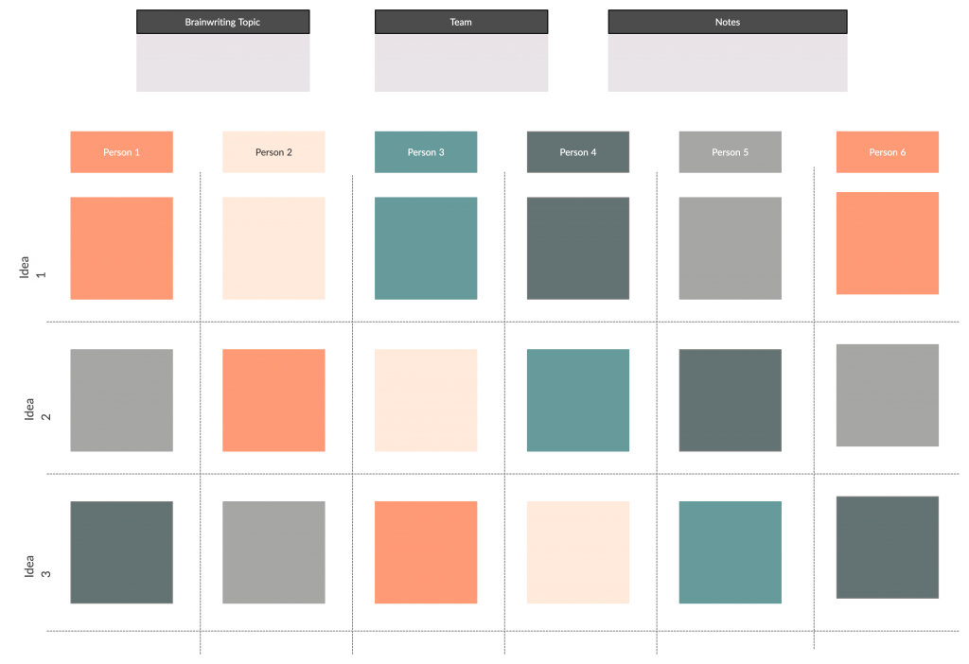Click the Person 6 orange label
The image size is (969, 664).
887,152
